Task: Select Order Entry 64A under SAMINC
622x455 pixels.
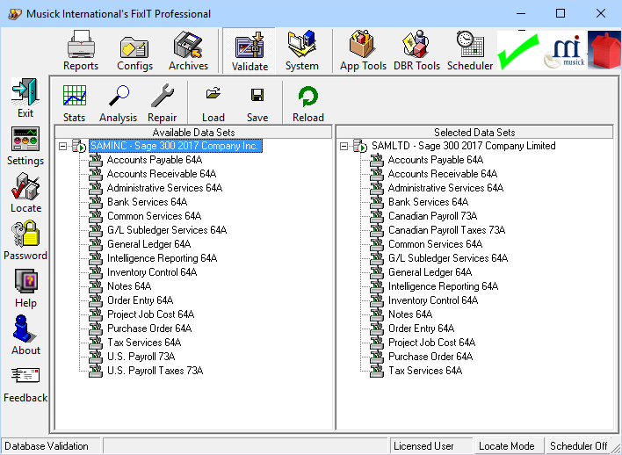Action: 141,300
